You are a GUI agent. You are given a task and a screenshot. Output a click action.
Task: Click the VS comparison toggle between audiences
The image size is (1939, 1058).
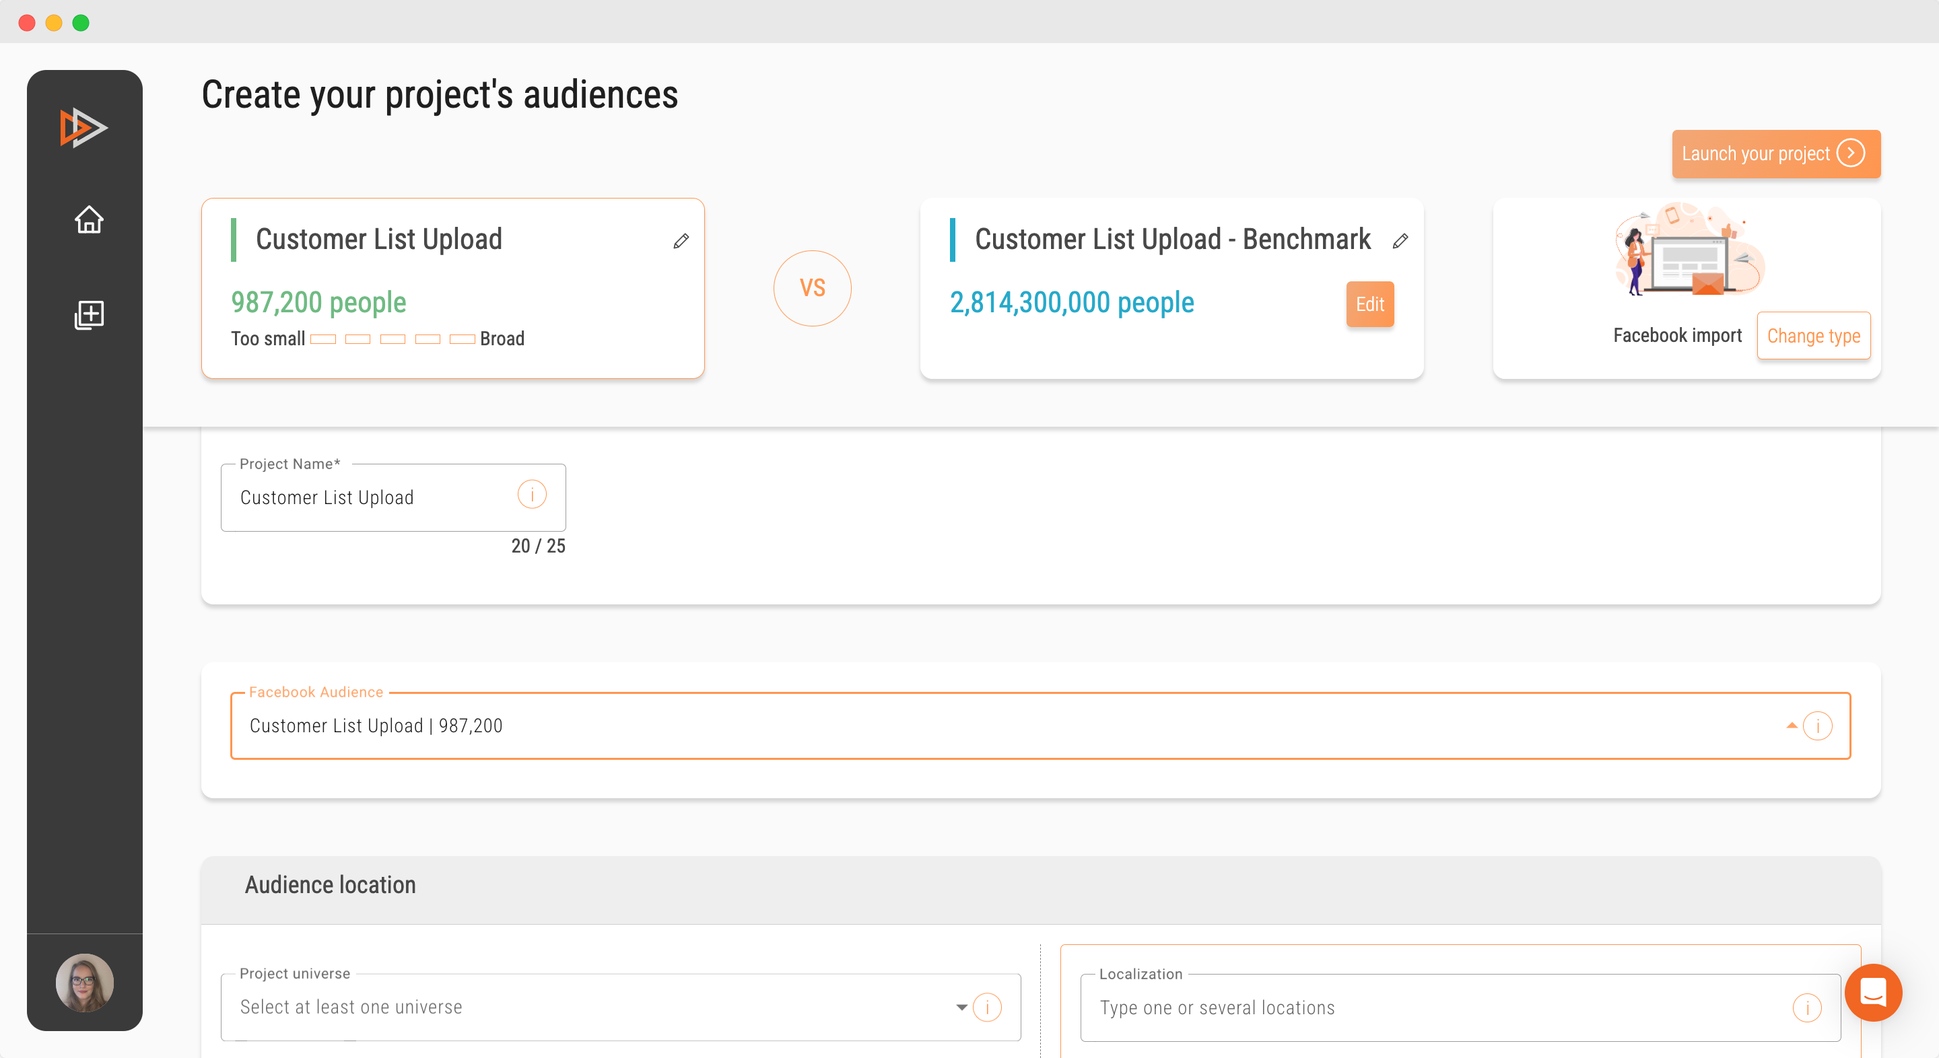pos(813,288)
